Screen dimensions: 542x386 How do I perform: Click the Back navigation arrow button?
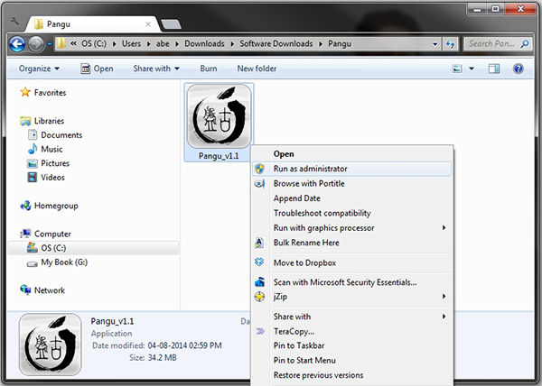tap(16, 43)
